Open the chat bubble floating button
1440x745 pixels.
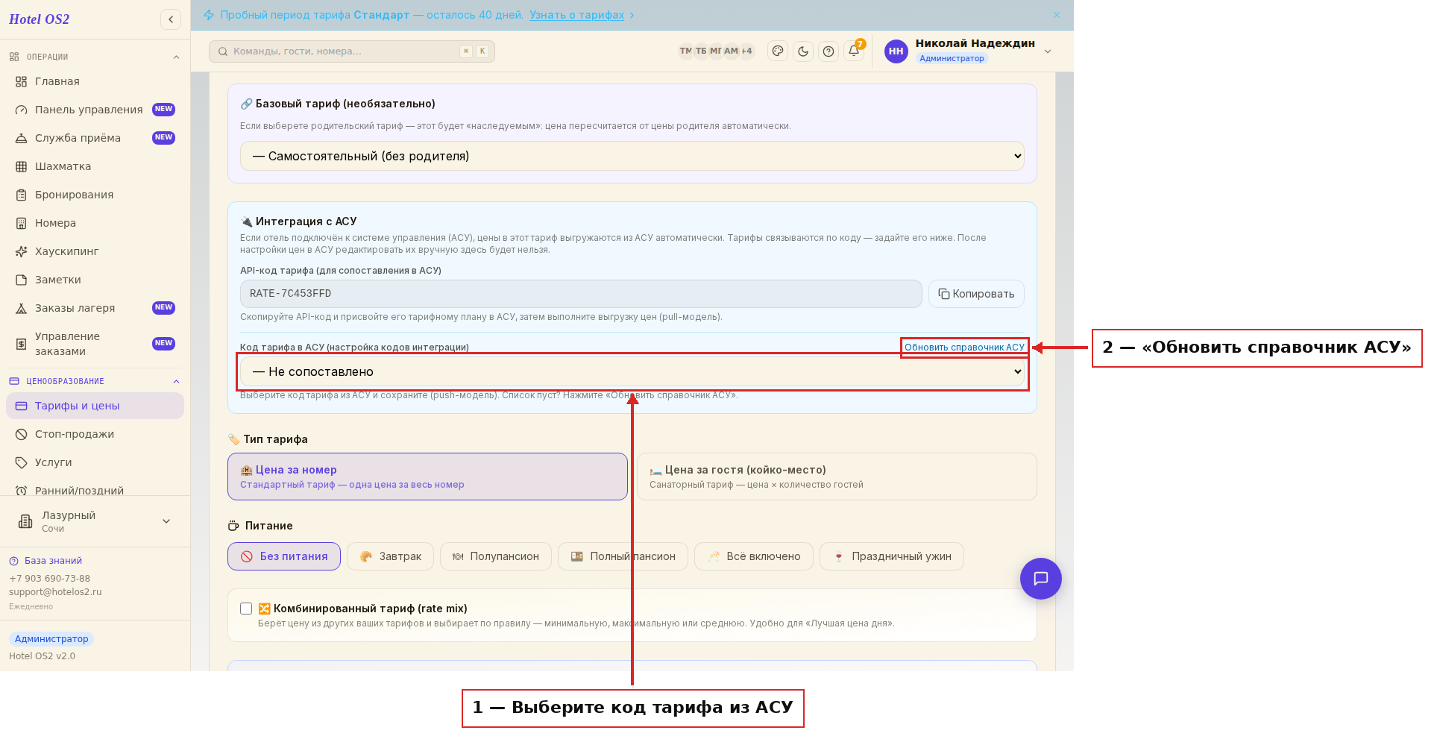pos(1040,579)
